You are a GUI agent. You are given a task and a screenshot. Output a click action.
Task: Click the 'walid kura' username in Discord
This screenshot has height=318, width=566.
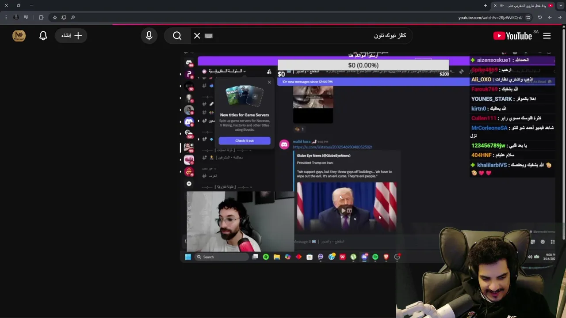[x=302, y=142]
